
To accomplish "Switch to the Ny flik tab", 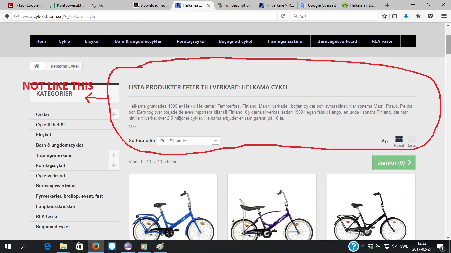I will coord(109,5).
